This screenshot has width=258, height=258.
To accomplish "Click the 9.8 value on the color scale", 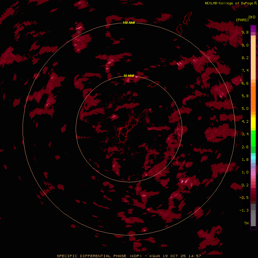I will coord(245,32).
